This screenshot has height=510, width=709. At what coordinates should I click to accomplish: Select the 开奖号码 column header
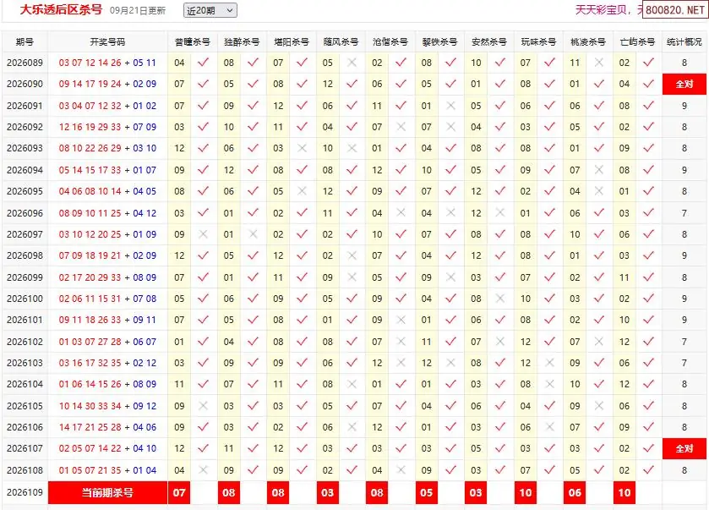coord(107,42)
